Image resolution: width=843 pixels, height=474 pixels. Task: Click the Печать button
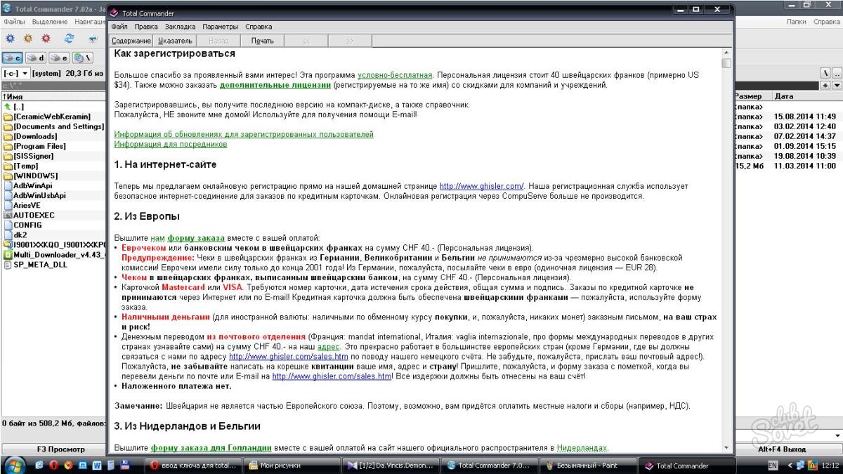(x=263, y=41)
